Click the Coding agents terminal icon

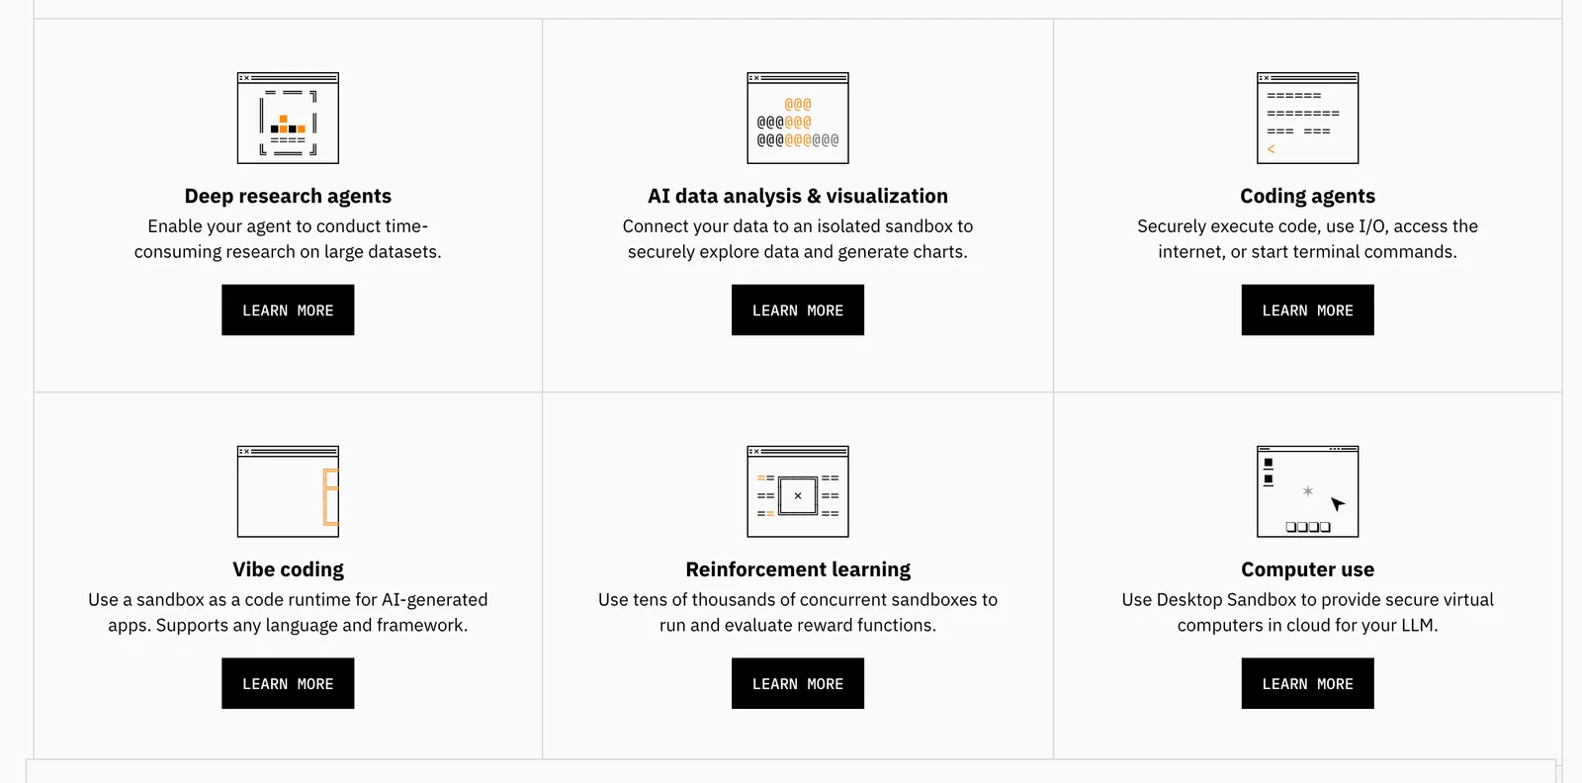(x=1307, y=118)
